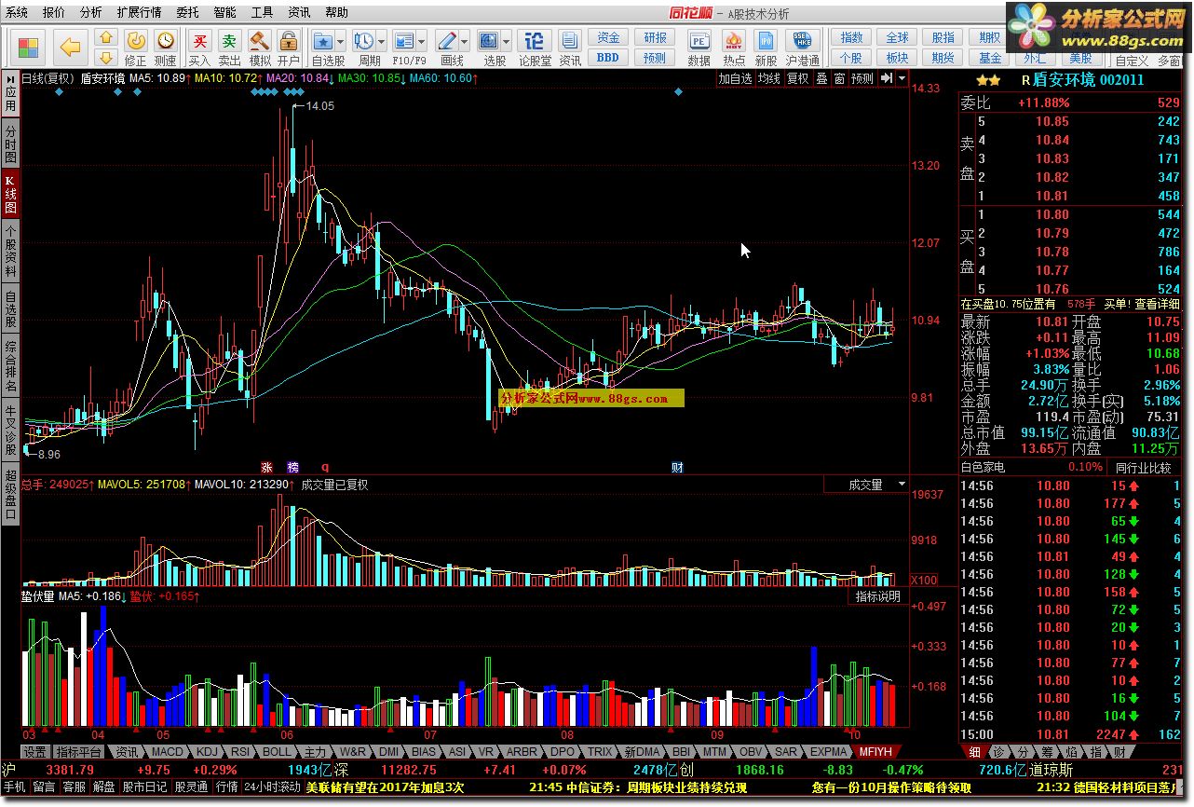Open the 选股 radar icon
This screenshot has height=807, width=1194.
489,41
